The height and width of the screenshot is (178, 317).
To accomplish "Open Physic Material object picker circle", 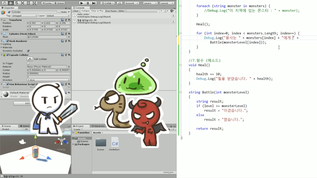I will click(x=69, y=67).
